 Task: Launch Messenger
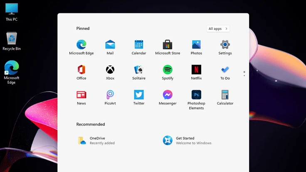(x=168, y=97)
